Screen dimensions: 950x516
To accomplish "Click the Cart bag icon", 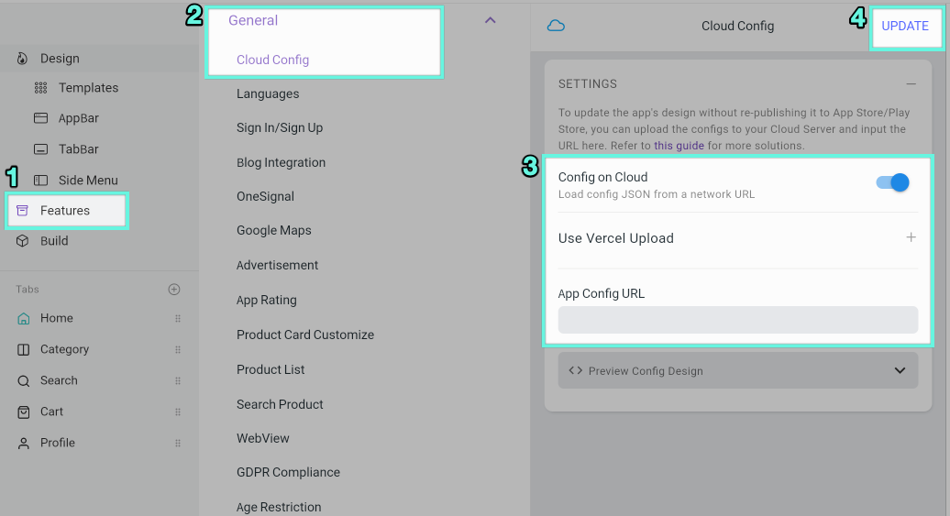I will (23, 412).
